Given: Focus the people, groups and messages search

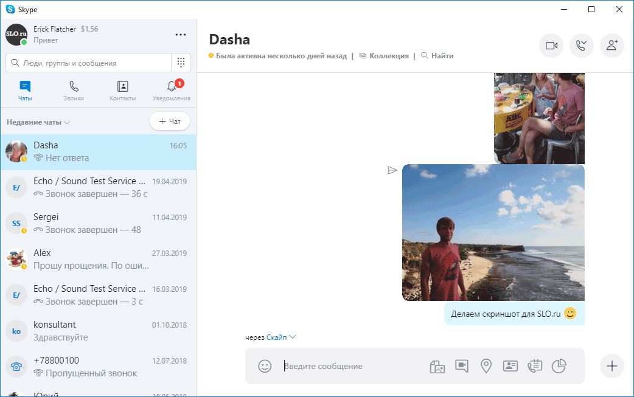Looking at the screenshot, I should click(x=89, y=63).
